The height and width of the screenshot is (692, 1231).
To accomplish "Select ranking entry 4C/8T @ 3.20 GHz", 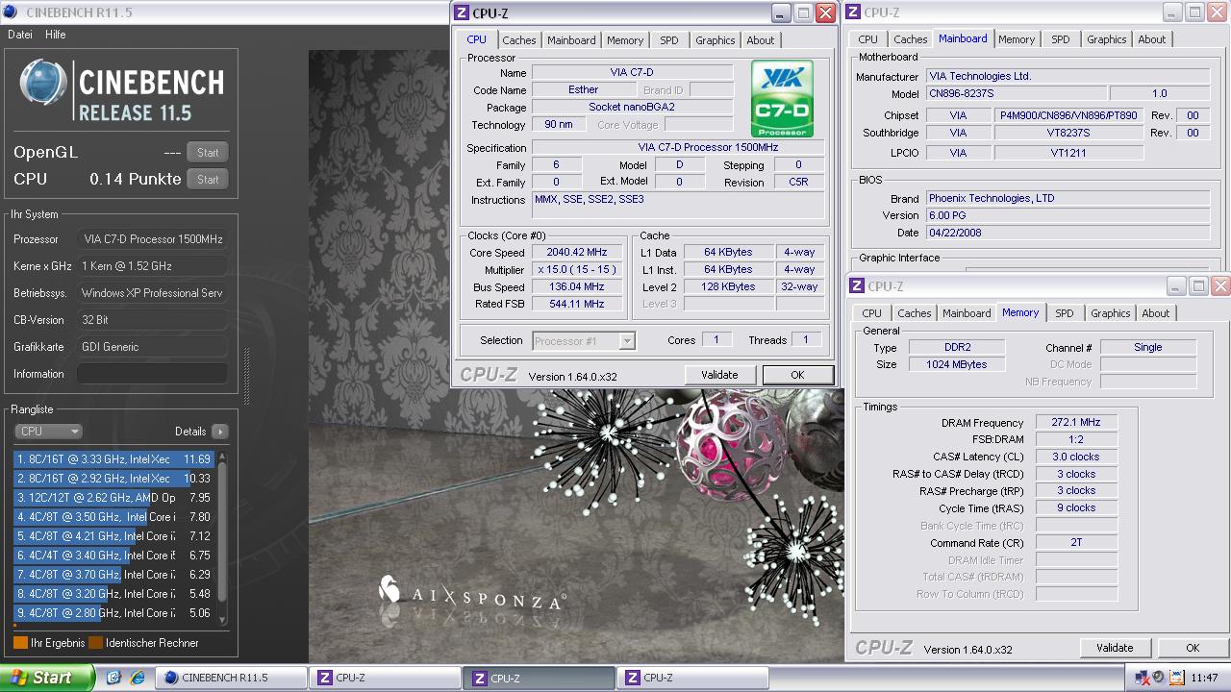I will point(113,594).
